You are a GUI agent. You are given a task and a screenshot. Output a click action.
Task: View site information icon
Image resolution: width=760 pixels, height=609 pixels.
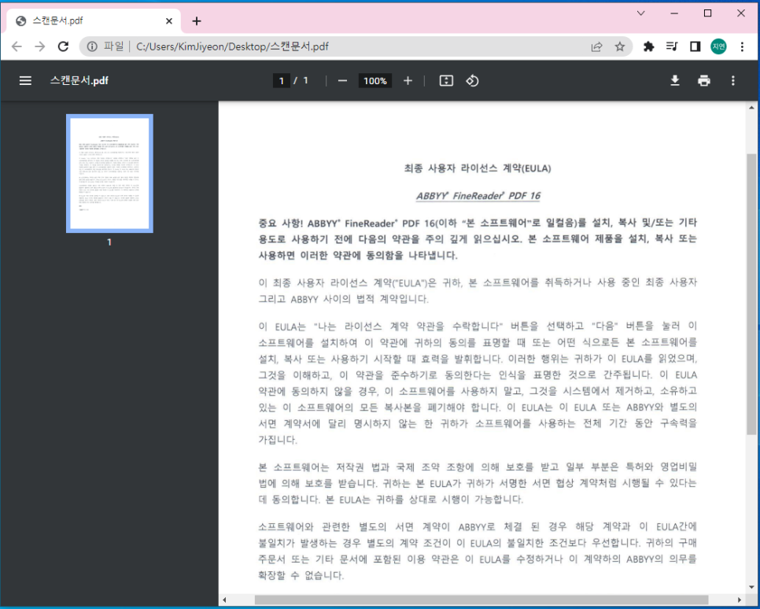(x=91, y=46)
